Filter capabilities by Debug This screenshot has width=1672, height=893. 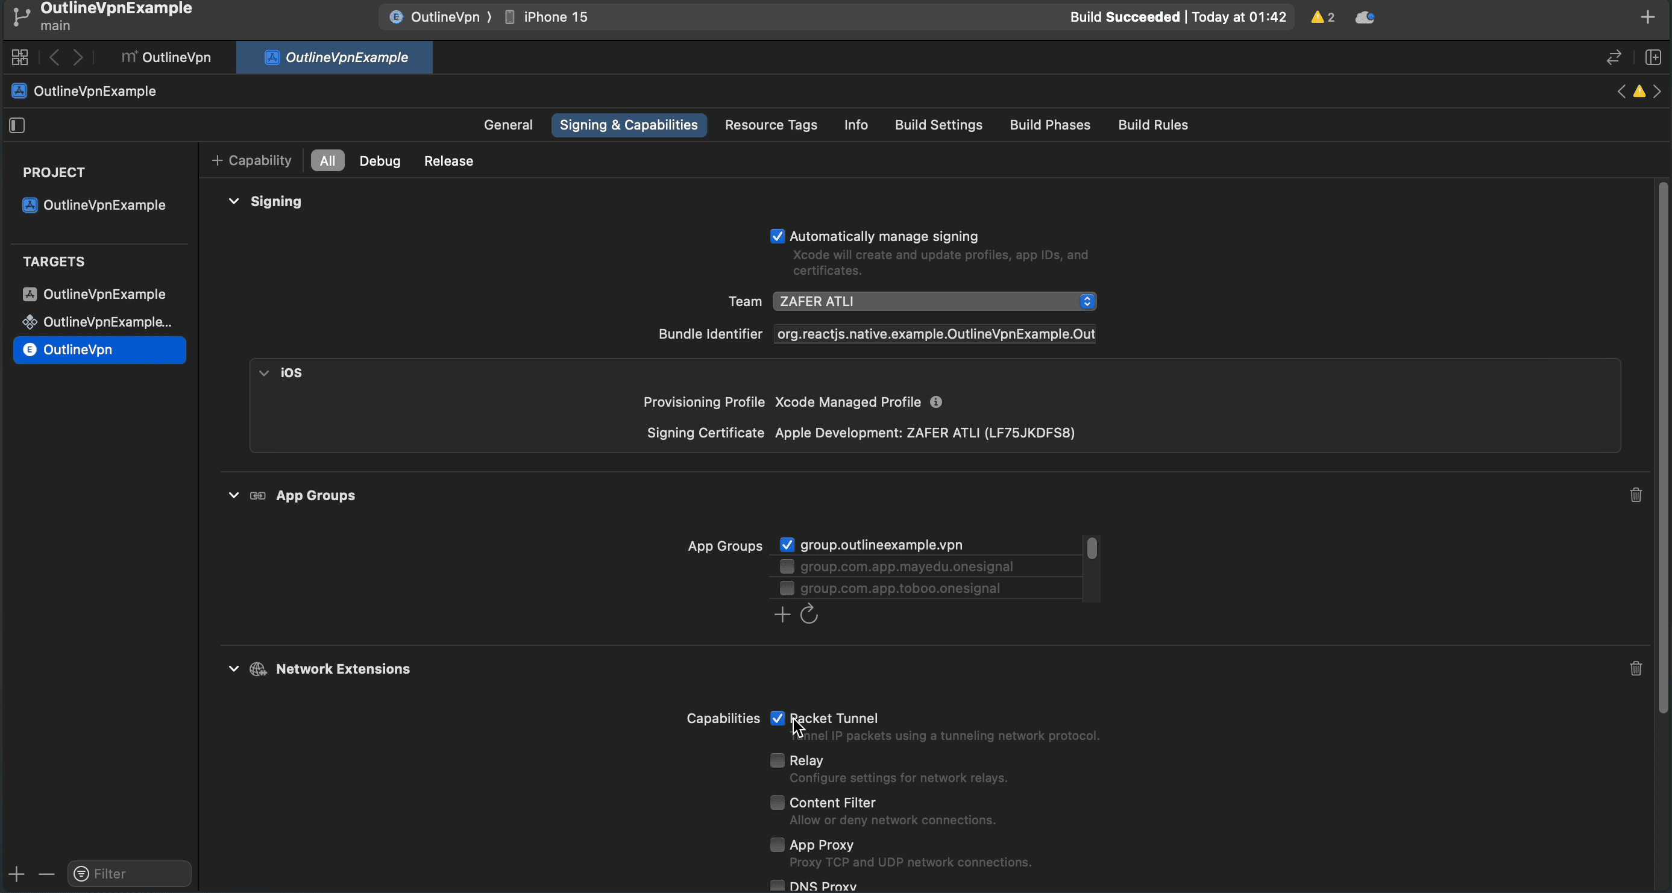click(380, 160)
